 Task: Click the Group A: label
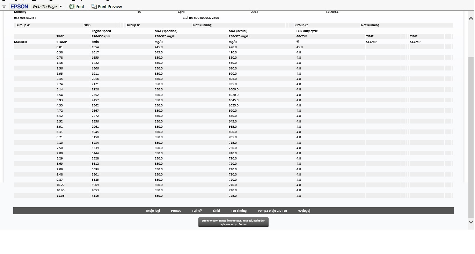pyautogui.click(x=24, y=25)
